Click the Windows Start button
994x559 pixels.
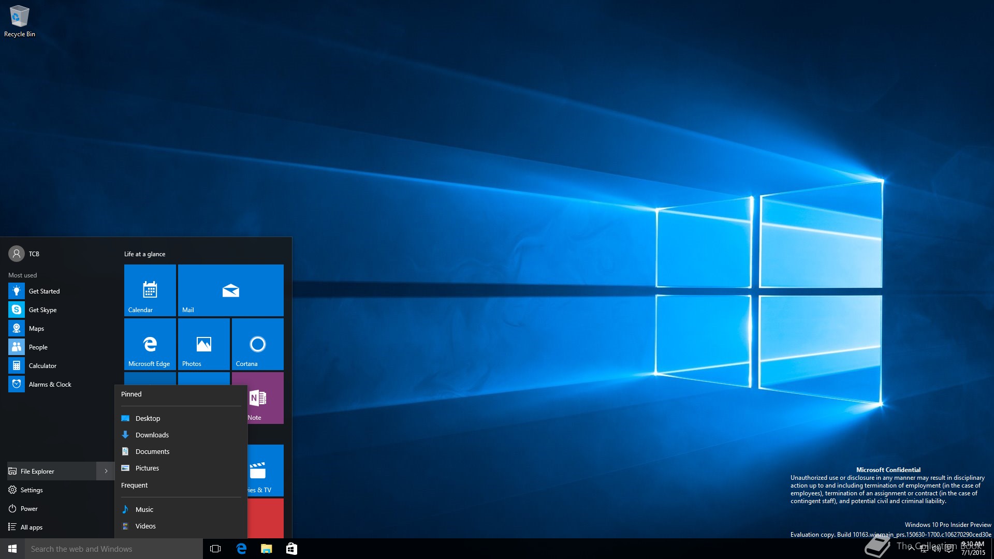click(12, 549)
